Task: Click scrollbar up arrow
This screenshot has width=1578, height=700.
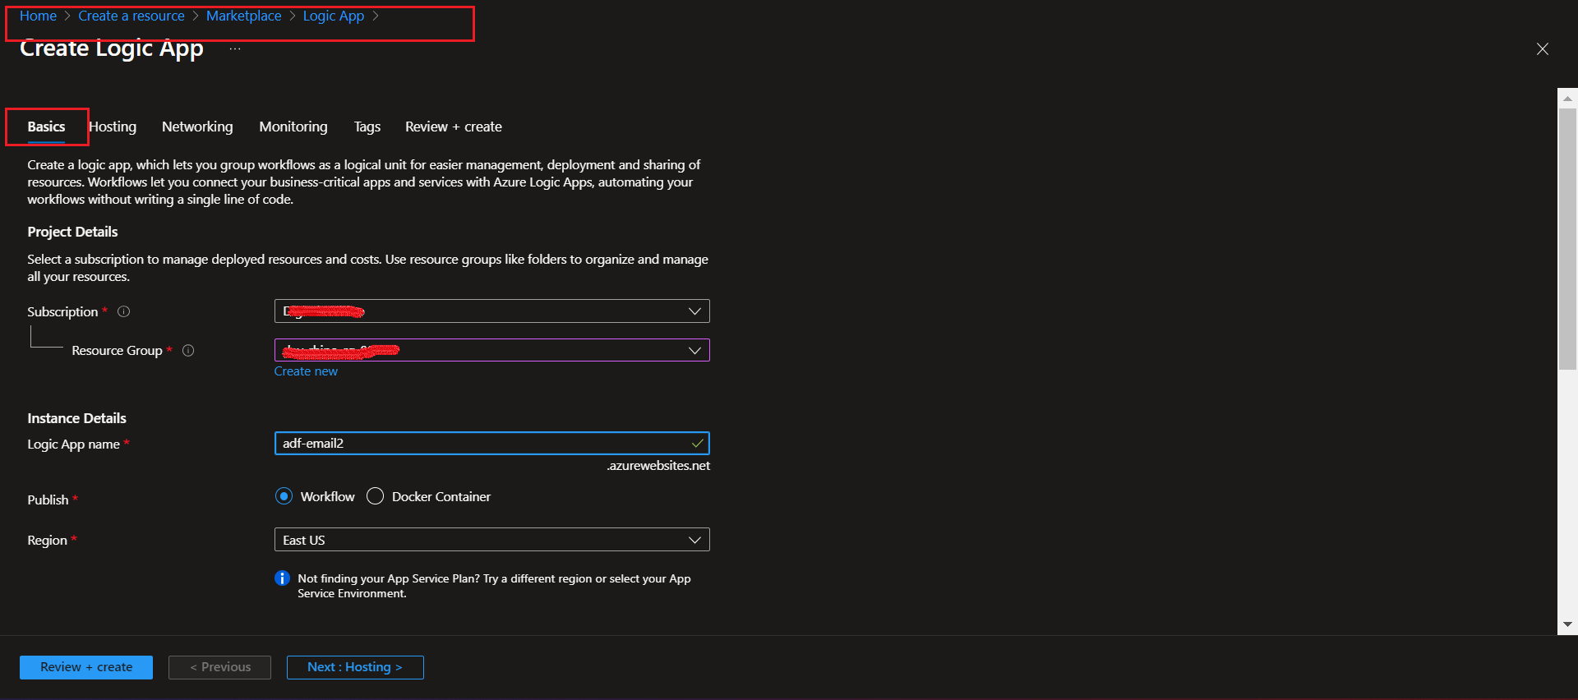Action: (1567, 99)
